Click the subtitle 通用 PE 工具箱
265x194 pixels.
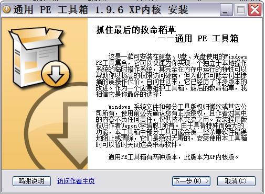click(206, 38)
